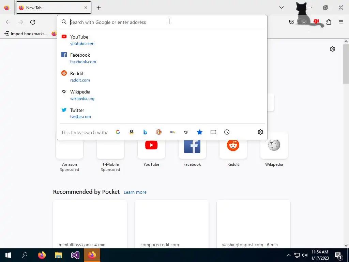The width and height of the screenshot is (349, 262).
Task: Search this time with Google icon
Action: [x=118, y=132]
